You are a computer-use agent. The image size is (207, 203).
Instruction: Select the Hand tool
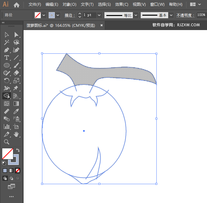[16, 134]
